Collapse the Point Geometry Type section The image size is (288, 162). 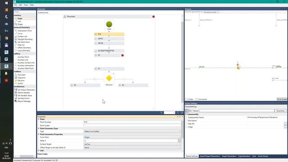39,129
